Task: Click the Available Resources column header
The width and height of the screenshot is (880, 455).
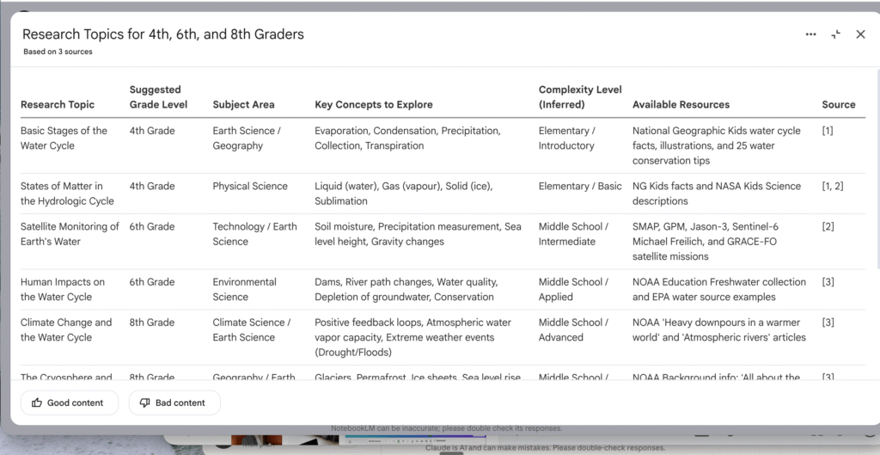Action: point(681,104)
